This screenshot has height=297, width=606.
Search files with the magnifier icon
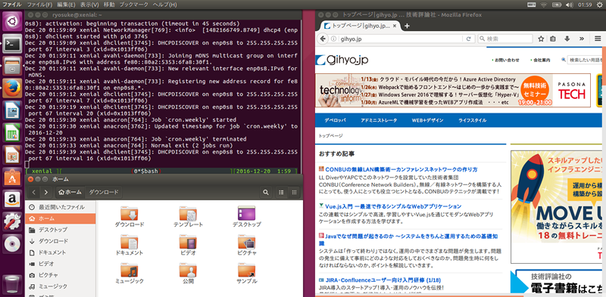point(266,192)
